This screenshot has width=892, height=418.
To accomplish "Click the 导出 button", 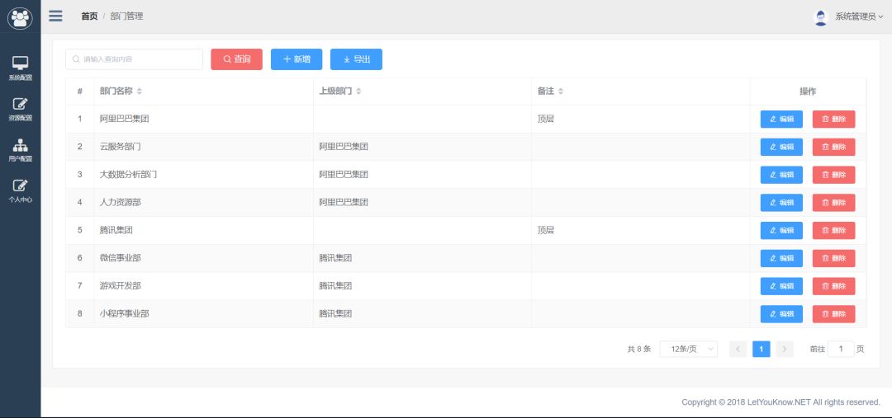I will (x=356, y=59).
